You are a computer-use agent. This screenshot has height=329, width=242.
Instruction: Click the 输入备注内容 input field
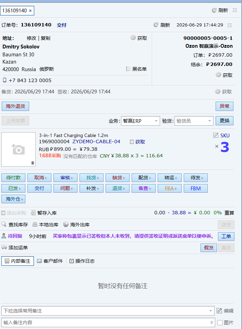pyautogui.click(x=108, y=322)
